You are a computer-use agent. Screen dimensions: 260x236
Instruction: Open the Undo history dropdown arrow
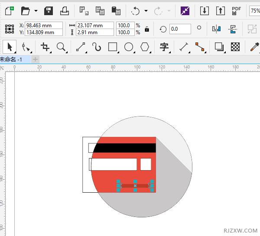pyautogui.click(x=146, y=11)
